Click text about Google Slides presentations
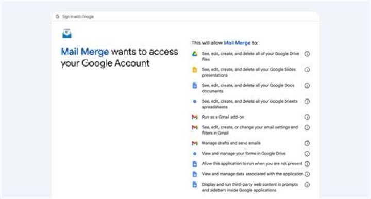Screen dimensions: 371x199 click(x=249, y=72)
